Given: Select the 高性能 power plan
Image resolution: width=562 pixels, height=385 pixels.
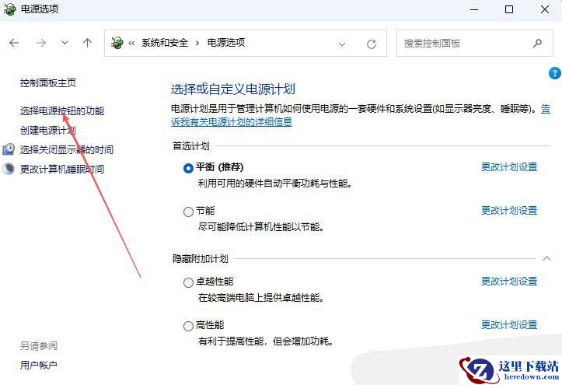Looking at the screenshot, I should click(188, 326).
